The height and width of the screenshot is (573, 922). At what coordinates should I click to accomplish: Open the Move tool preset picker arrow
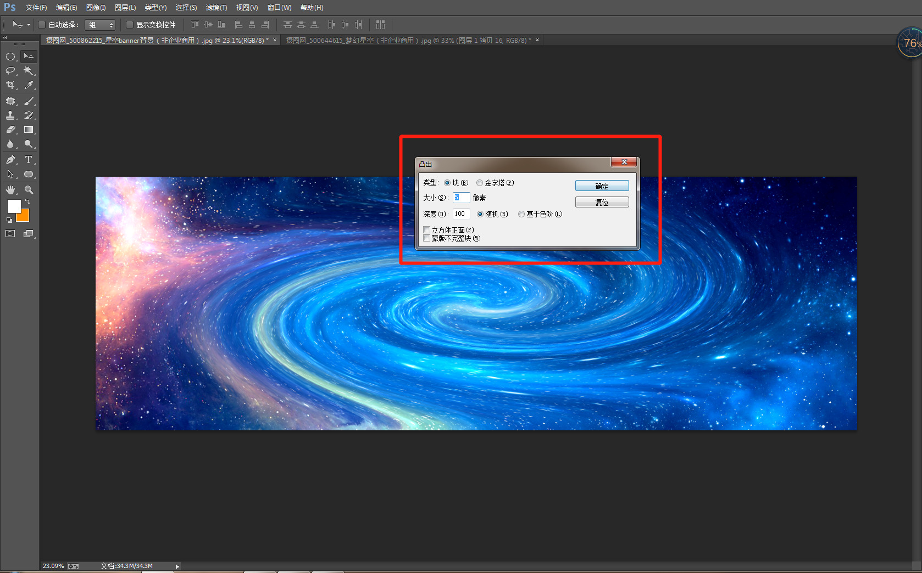tap(29, 25)
